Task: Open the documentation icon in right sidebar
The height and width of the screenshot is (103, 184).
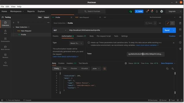Action: (180, 23)
